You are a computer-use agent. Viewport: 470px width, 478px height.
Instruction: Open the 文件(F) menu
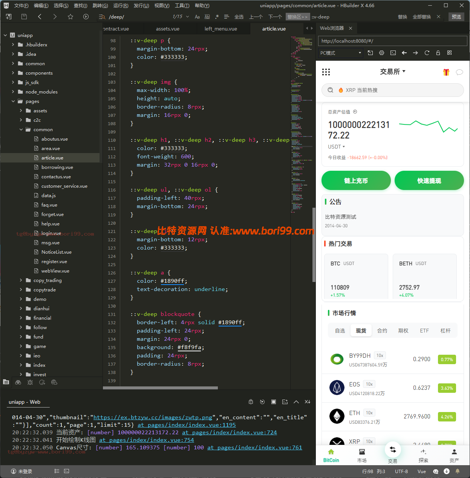[x=21, y=5]
